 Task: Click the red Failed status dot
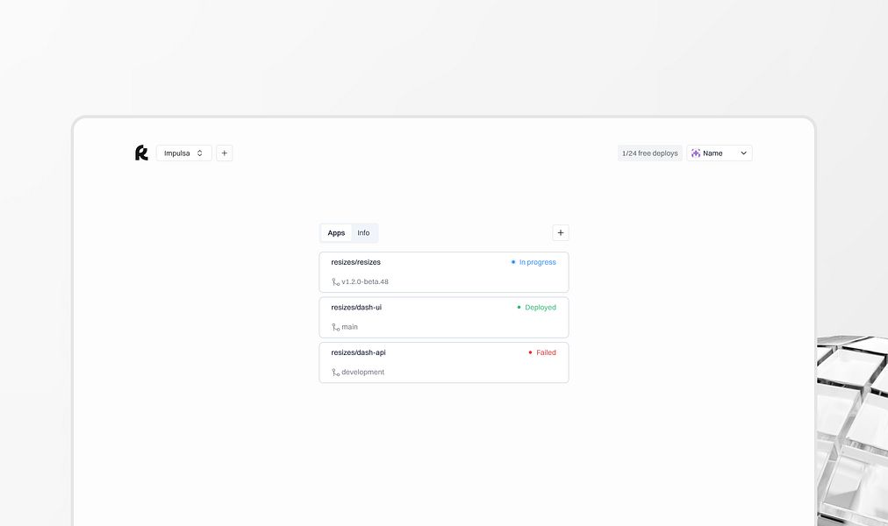(530, 352)
